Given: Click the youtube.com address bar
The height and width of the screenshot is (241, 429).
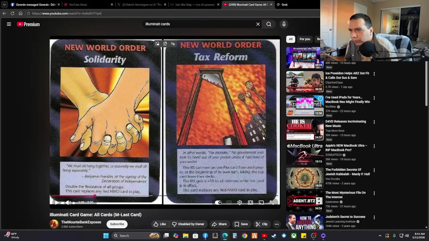Looking at the screenshot, I should coord(173,13).
